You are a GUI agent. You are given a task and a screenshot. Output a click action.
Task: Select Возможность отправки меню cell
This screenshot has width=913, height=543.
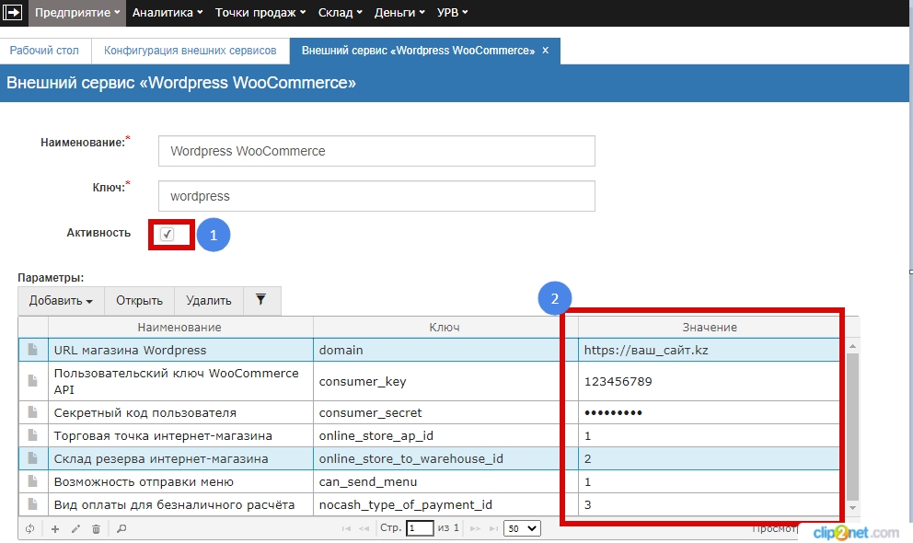(180, 481)
